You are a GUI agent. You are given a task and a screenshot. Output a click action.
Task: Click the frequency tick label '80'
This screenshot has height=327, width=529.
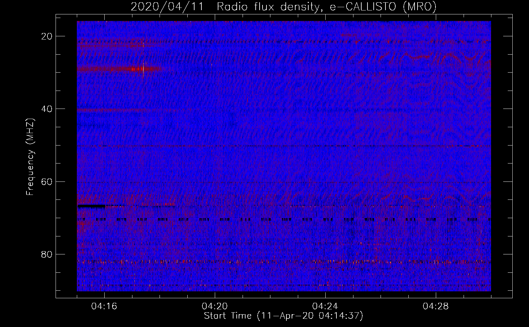pyautogui.click(x=47, y=254)
